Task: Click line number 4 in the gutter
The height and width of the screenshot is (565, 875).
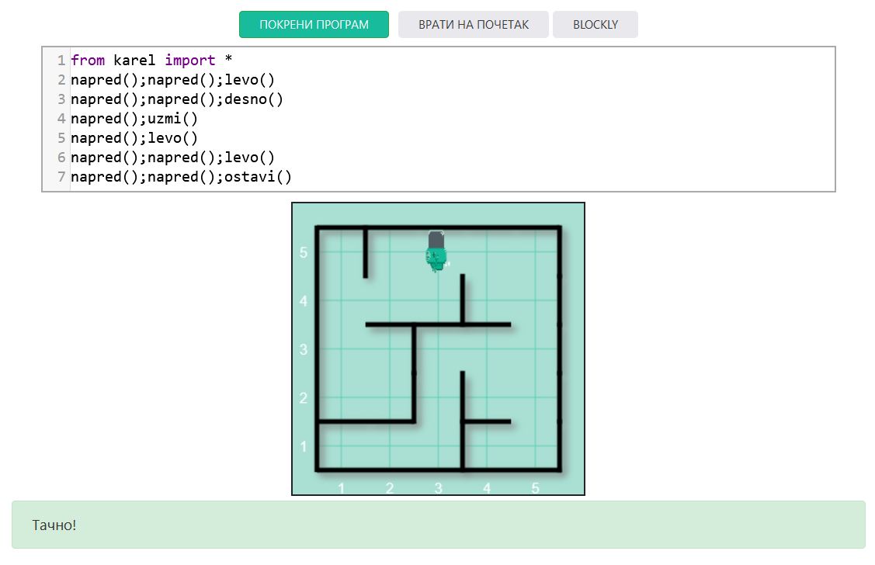Action: pyautogui.click(x=61, y=119)
